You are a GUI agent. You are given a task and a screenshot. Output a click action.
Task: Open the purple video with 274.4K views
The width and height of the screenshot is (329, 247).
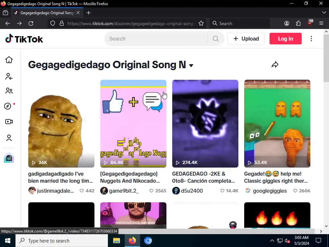pyautogui.click(x=205, y=123)
